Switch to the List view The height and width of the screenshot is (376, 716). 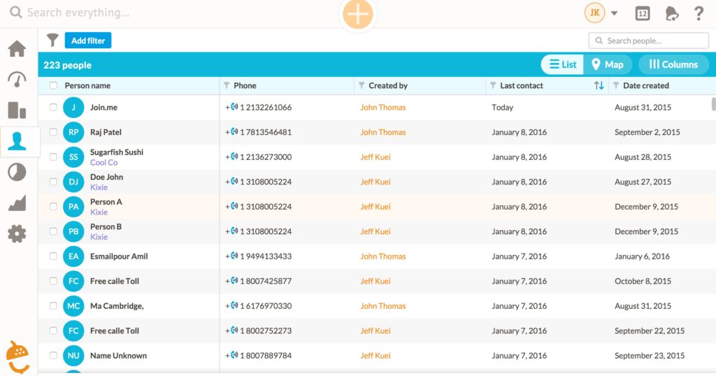[562, 64]
